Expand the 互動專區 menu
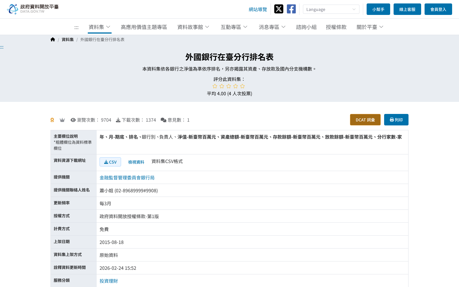This screenshot has height=287, width=459. click(234, 27)
